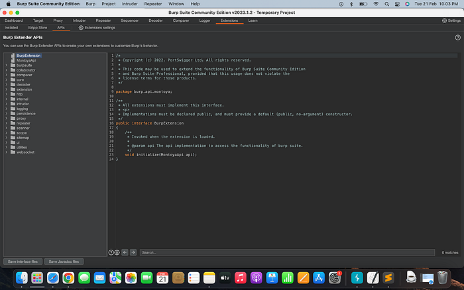Expand the http folder
Screen dimensions: 464x290
pos(7,94)
